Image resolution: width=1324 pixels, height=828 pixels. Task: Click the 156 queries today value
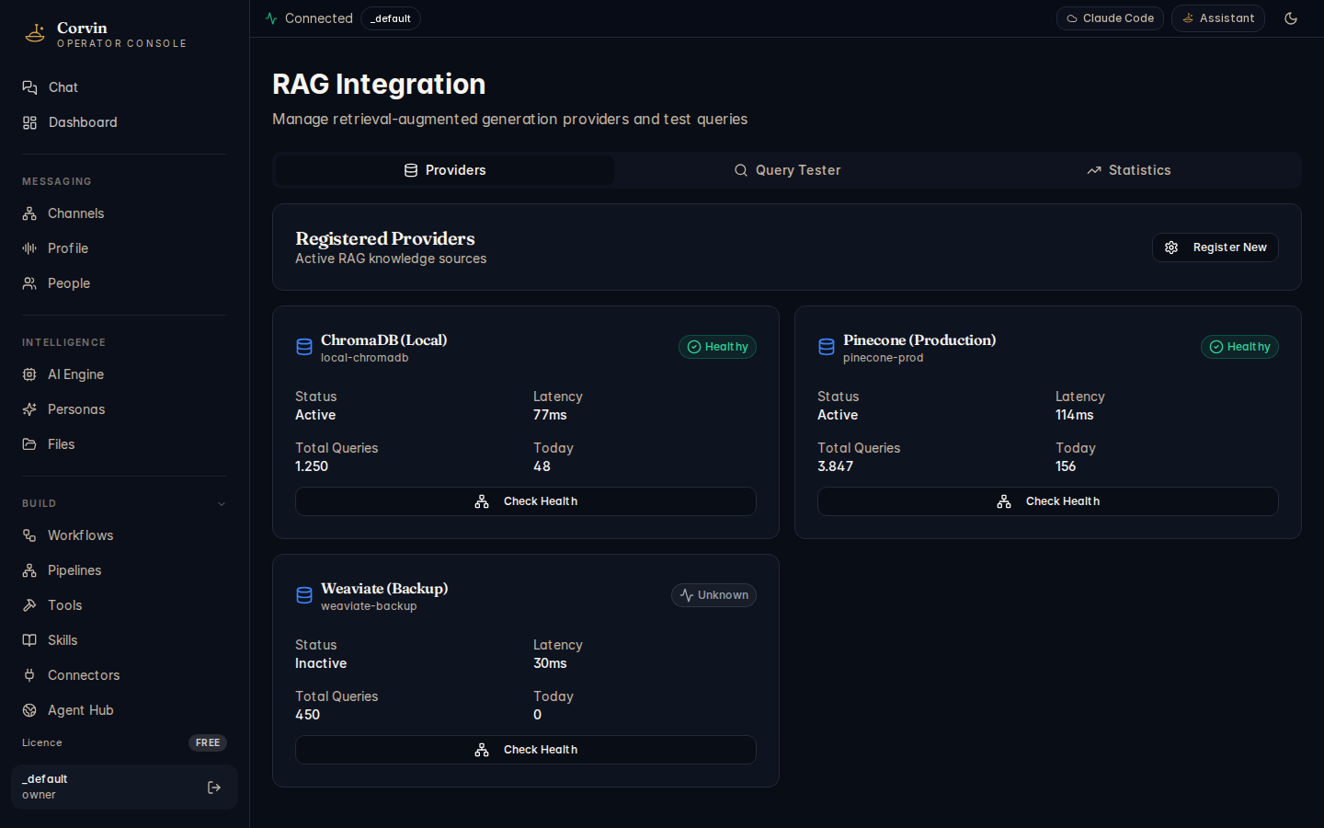(x=1066, y=466)
